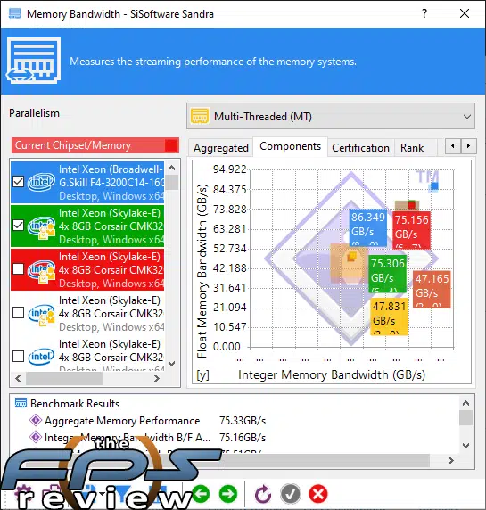Open the Certification tab

coord(360,148)
